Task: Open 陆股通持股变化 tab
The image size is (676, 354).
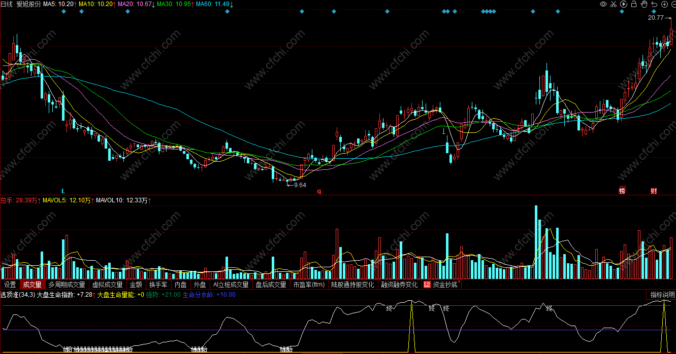Action: (x=352, y=285)
